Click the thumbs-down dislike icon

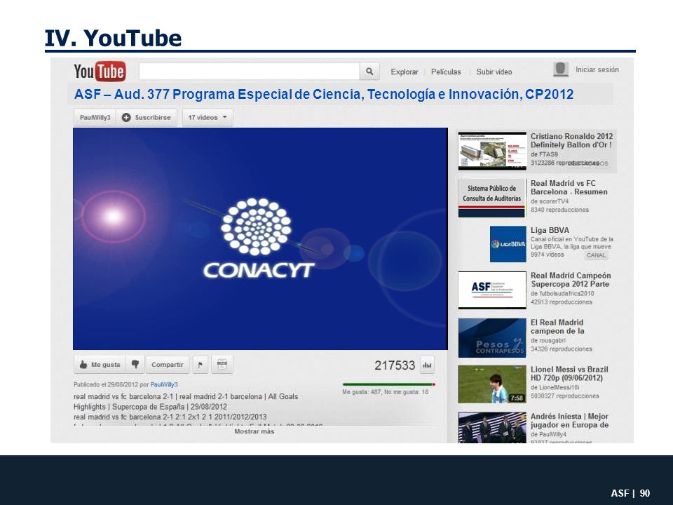pyautogui.click(x=135, y=364)
